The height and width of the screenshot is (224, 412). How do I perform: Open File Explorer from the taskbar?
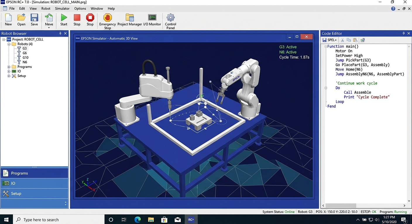pos(151,220)
